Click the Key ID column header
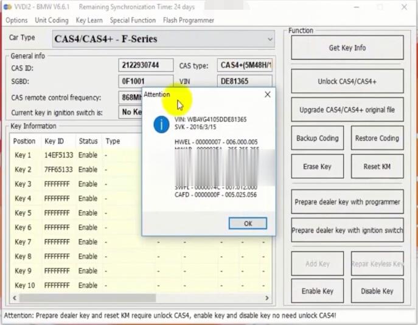 54,141
